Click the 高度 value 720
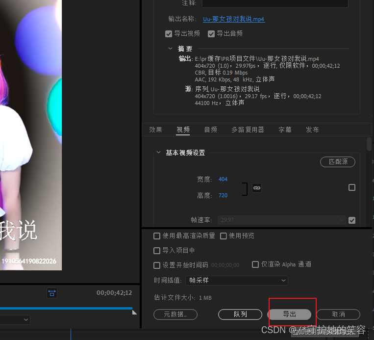Viewport: 374px width, 340px height. tap(223, 195)
